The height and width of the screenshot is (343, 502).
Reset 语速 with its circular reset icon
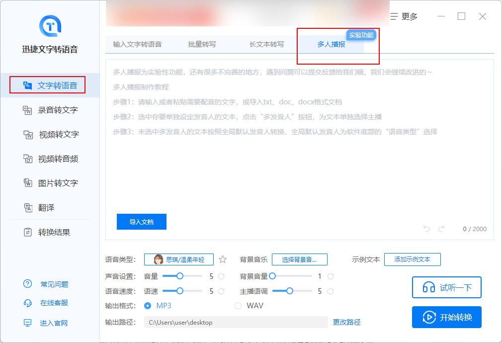pyautogui.click(x=221, y=291)
